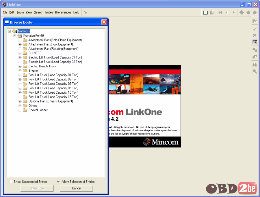Click the X icon in the side toolbar
The width and height of the screenshot is (260, 197).
pyautogui.click(x=255, y=35)
